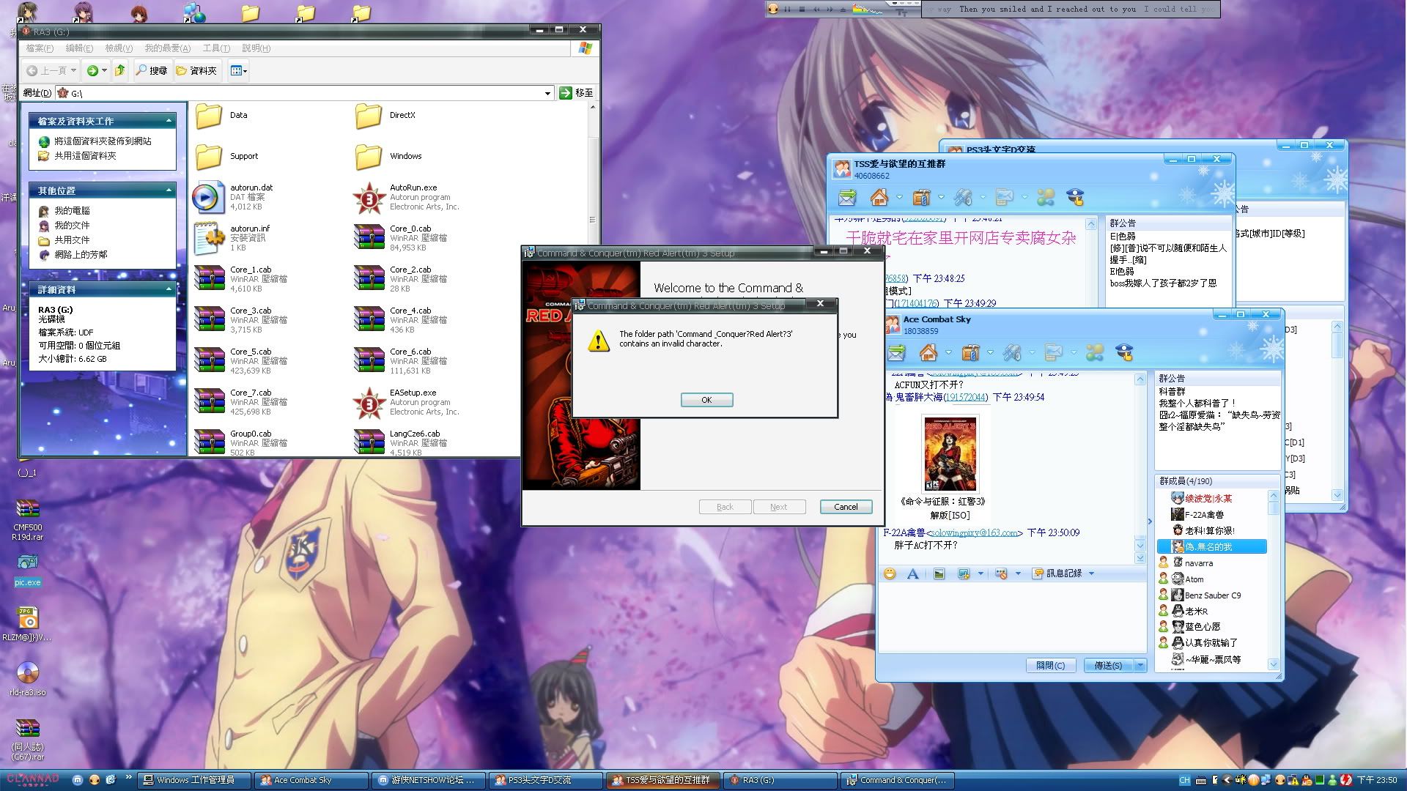Click Cancel in Red Alert 3 Setup wizard

[x=845, y=507]
